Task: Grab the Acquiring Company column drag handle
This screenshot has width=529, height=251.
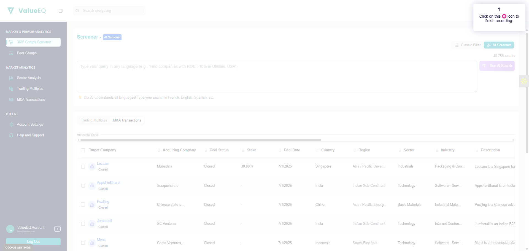Action: click(x=159, y=150)
